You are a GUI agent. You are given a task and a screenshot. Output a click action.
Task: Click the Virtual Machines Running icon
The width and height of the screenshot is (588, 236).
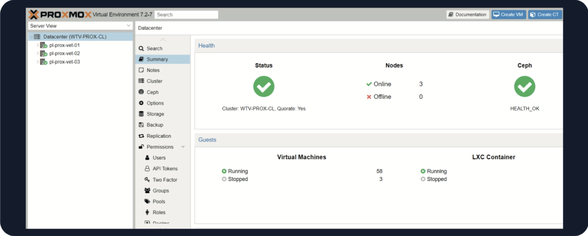click(x=224, y=171)
